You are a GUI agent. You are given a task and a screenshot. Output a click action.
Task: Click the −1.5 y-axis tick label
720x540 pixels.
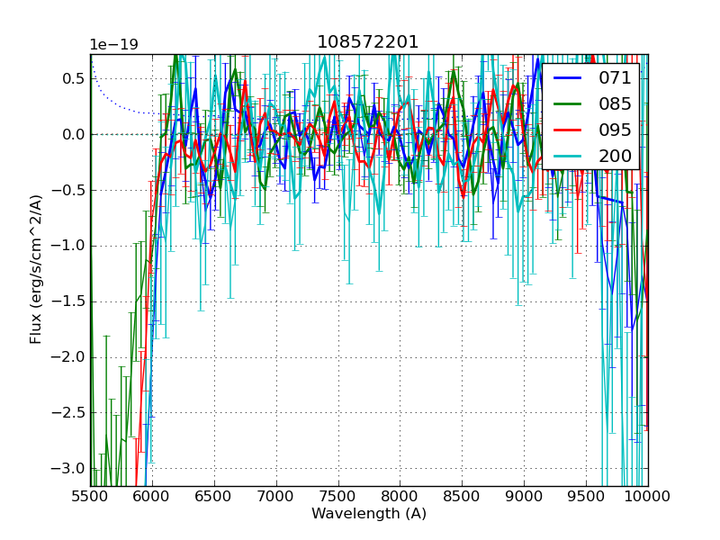pyautogui.click(x=67, y=301)
